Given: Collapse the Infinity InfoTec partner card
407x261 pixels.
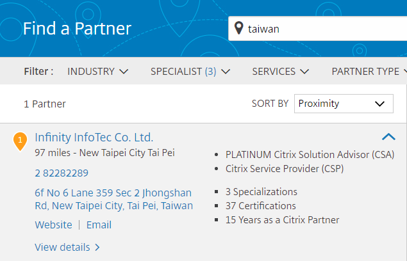Looking at the screenshot, I should (x=388, y=136).
